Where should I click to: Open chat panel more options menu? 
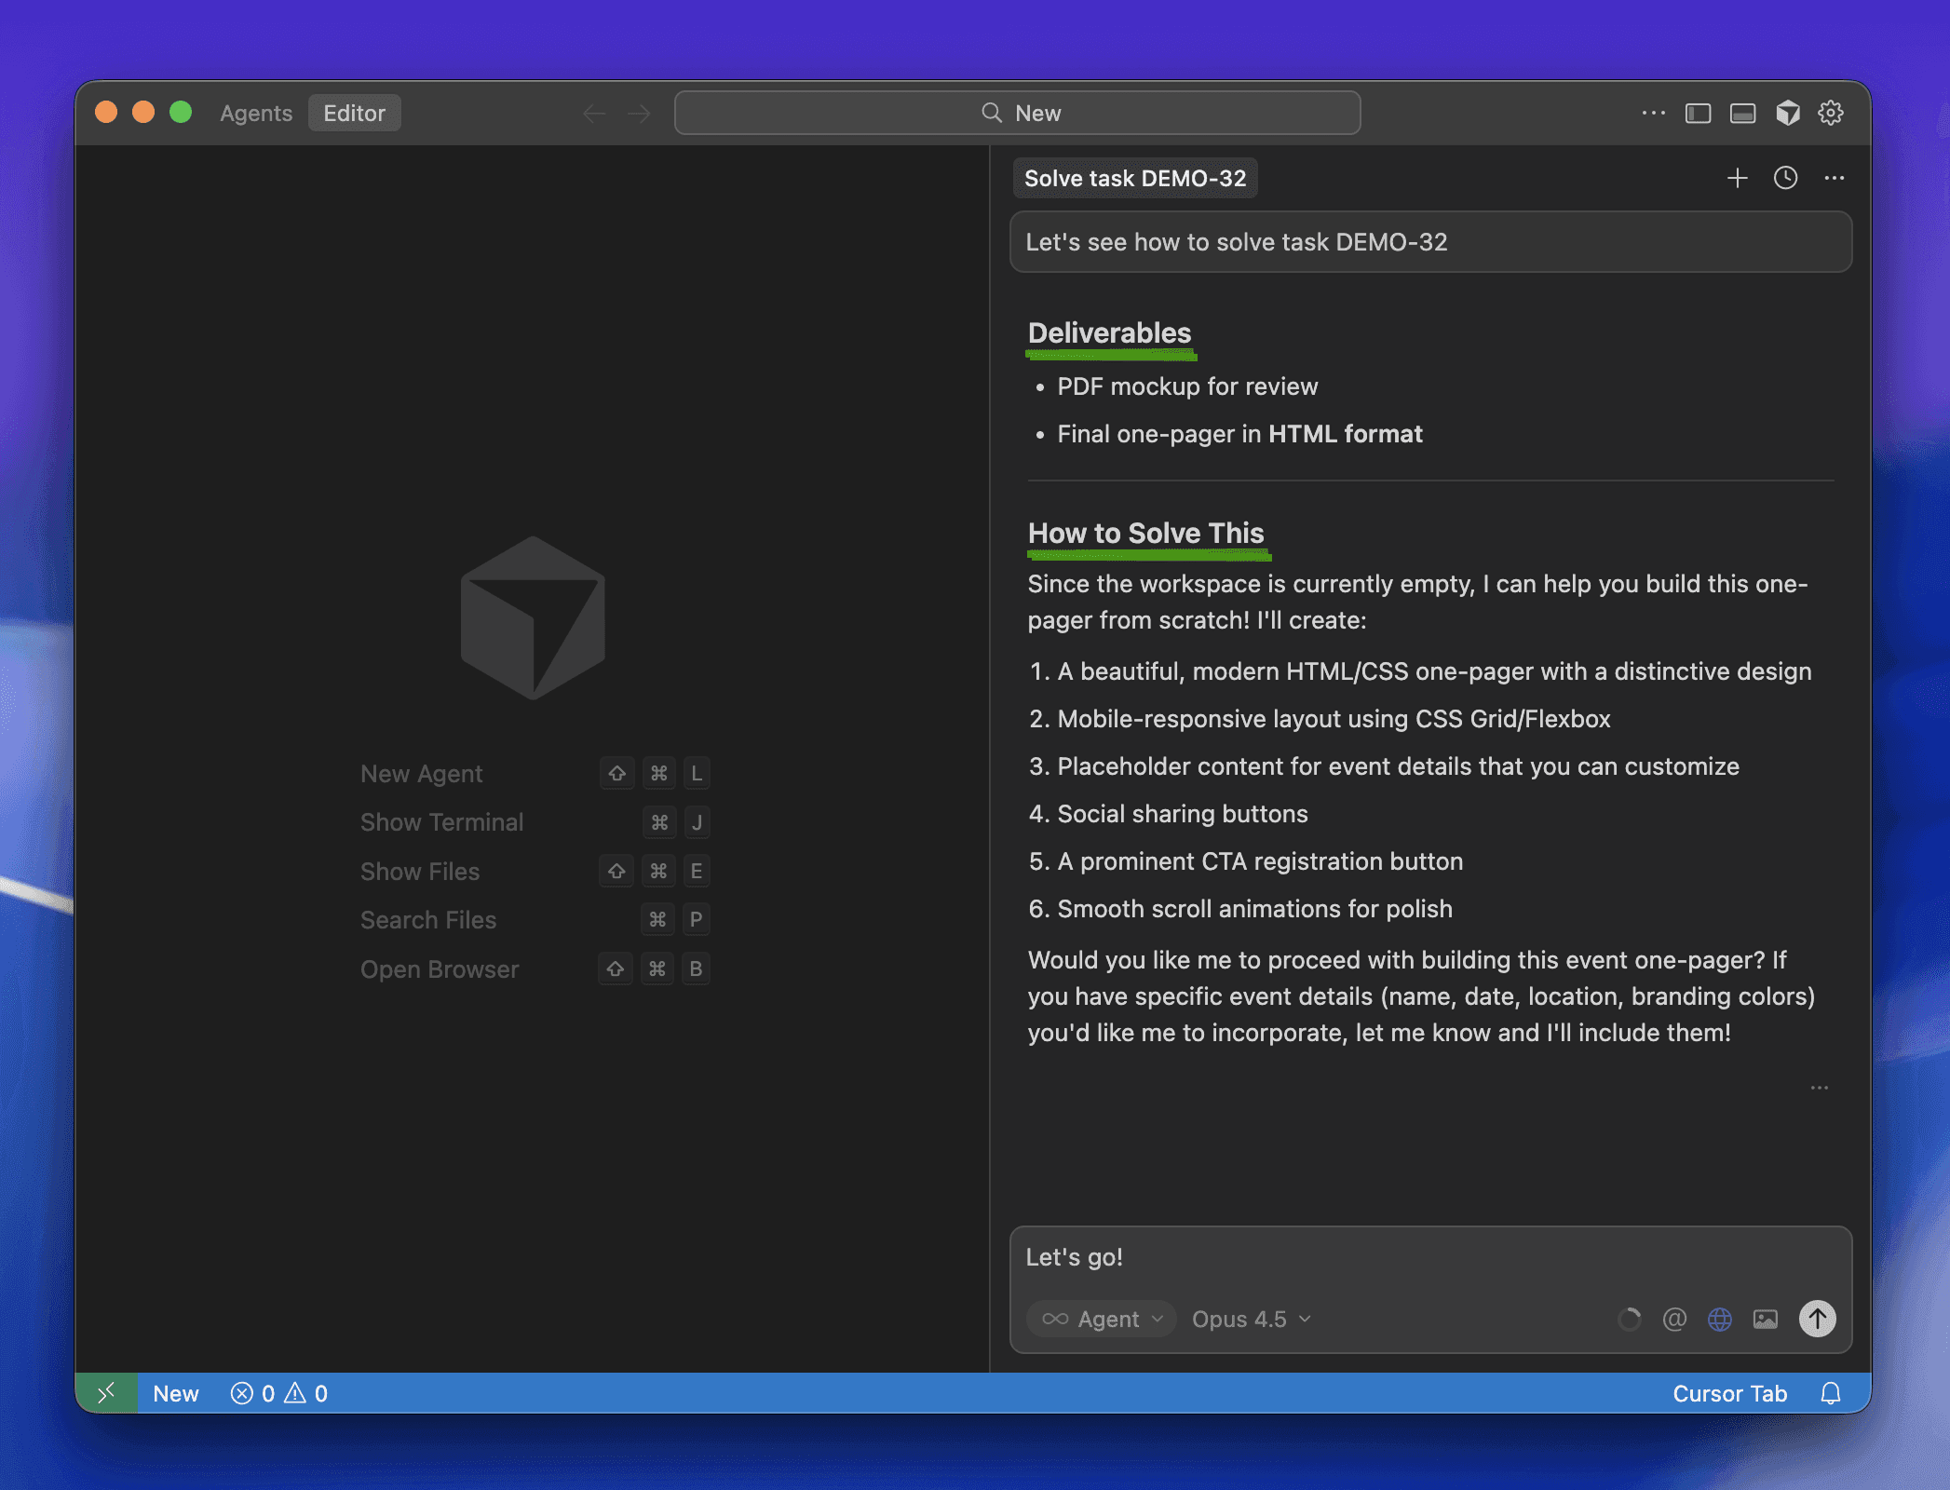click(x=1834, y=178)
